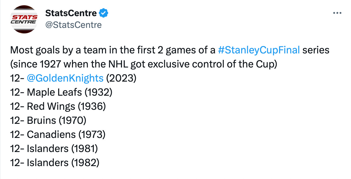Click the tweet's opening sentence text
The height and width of the screenshot is (179, 351).
[x=170, y=50]
